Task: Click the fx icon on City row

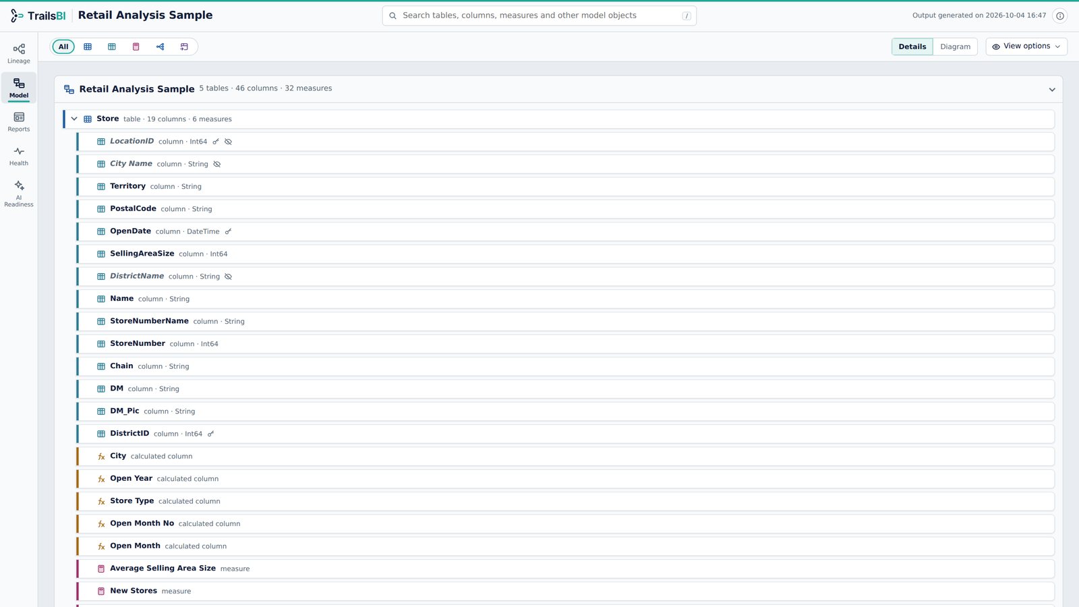Action: [101, 457]
